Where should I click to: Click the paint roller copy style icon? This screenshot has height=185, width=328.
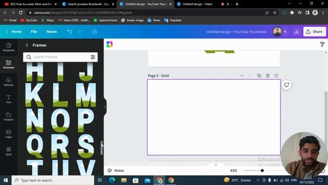322,44
